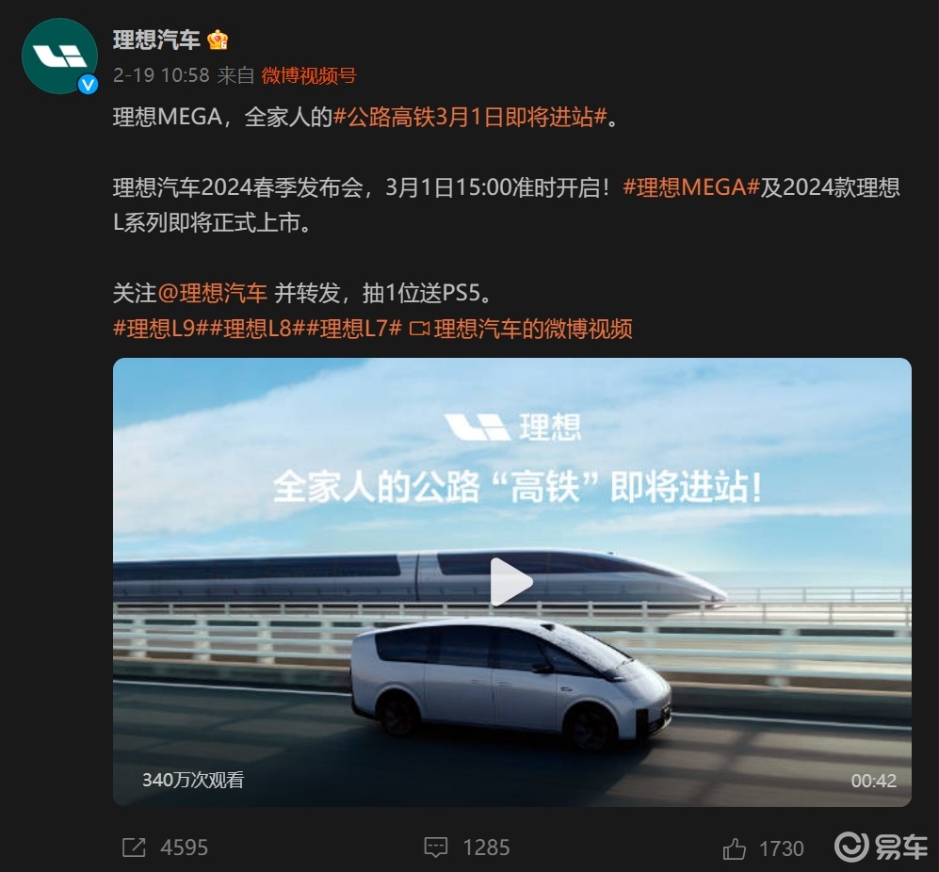This screenshot has height=872, width=939.
Task: Open 理想汽车的微博视频 link
Action: (533, 329)
